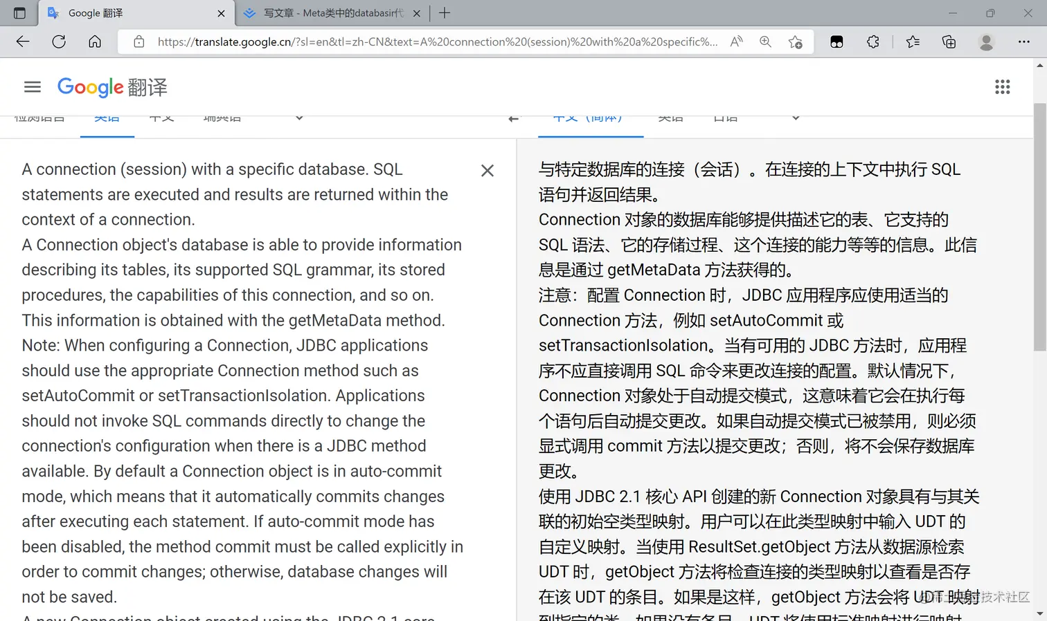Click the scrollbar up arrow
Screen dimensions: 1047x621
tap(1039, 65)
